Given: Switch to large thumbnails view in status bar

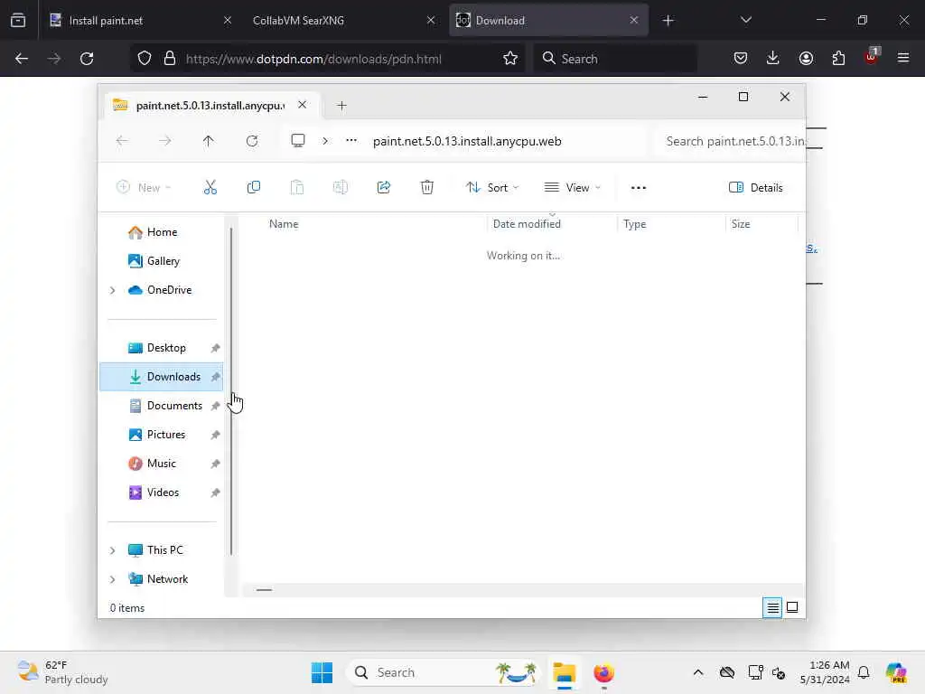Looking at the screenshot, I should 792,607.
